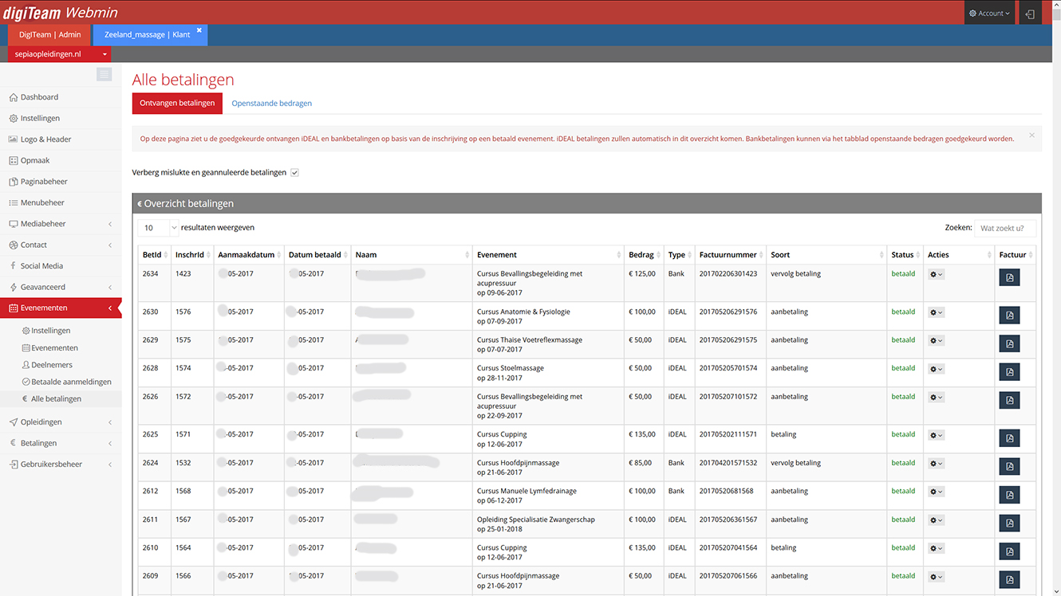Expand the Account menu

989,14
